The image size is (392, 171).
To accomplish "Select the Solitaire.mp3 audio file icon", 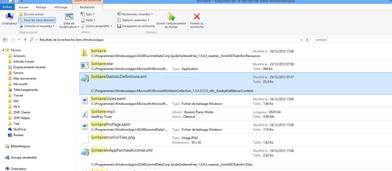I will point(85,114).
